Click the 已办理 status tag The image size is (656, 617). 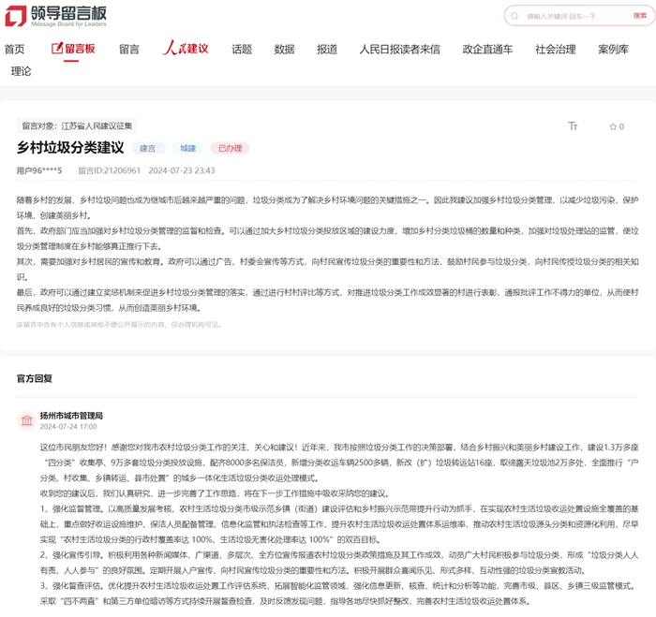click(231, 148)
